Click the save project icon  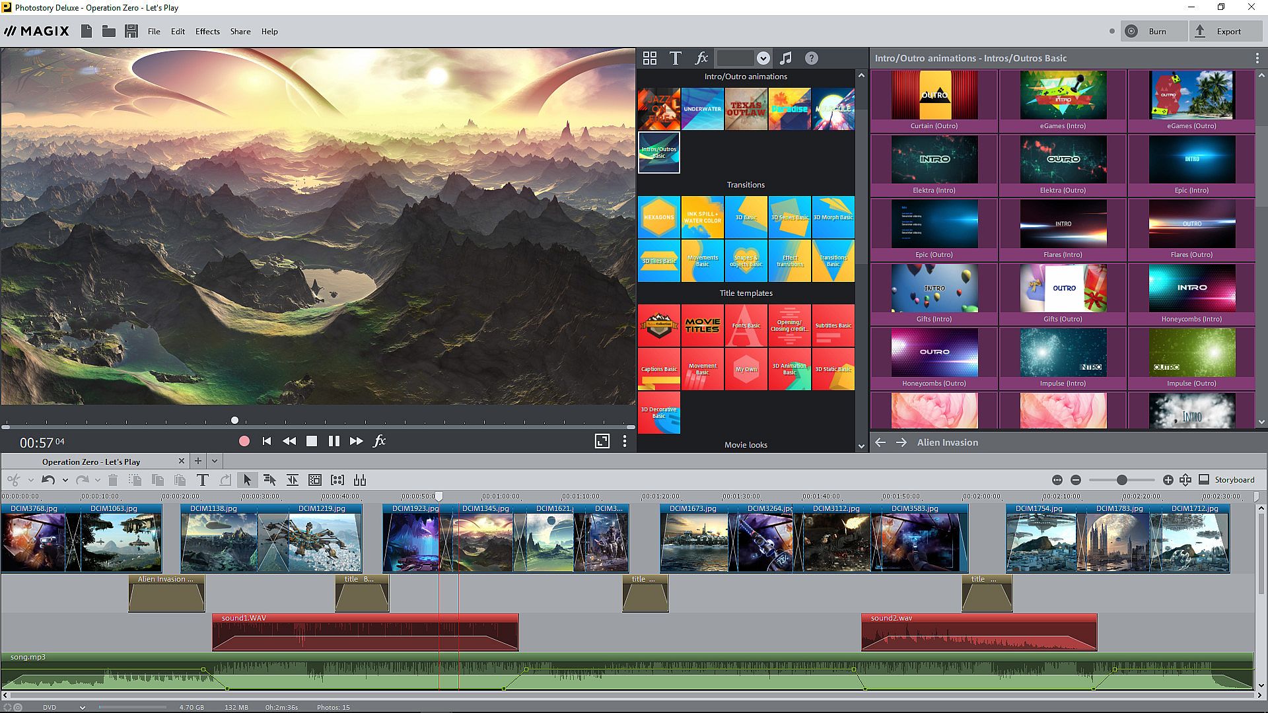131,31
